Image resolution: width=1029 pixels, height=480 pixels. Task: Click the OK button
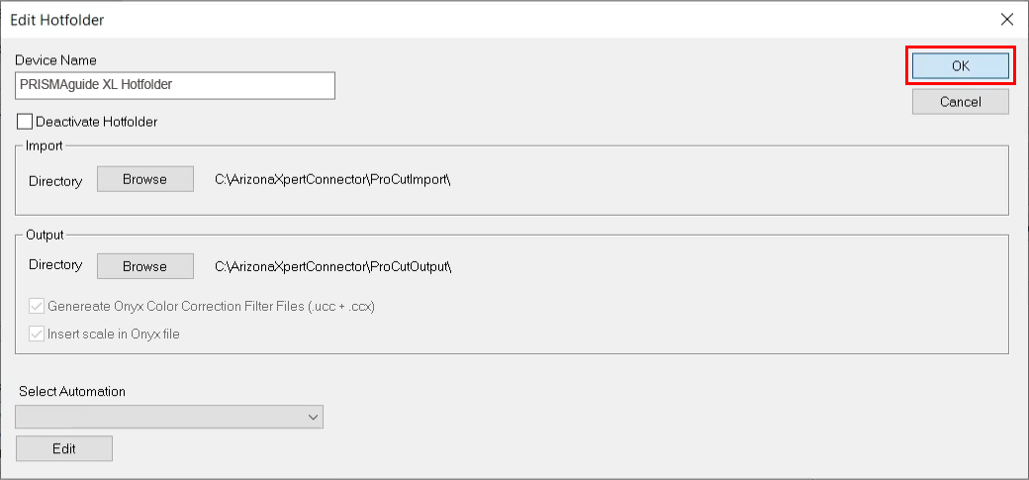pos(960,66)
